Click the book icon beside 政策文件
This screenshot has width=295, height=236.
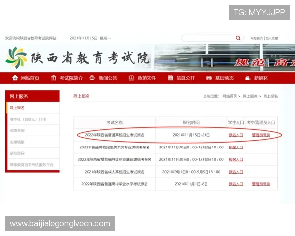coord(131,78)
